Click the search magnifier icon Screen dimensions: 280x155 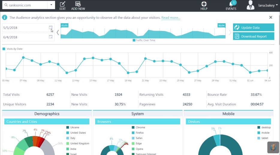coord(6,5)
